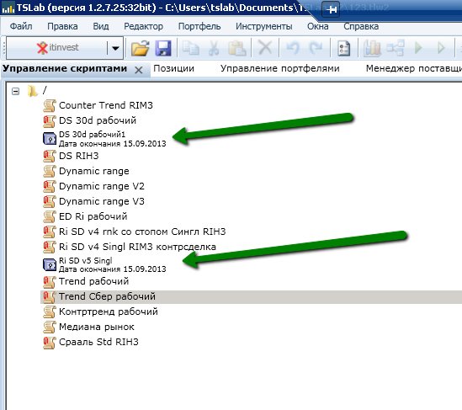The image size is (462, 410).
Task: Click the toolbar drag grip handle
Action: [x=3, y=48]
